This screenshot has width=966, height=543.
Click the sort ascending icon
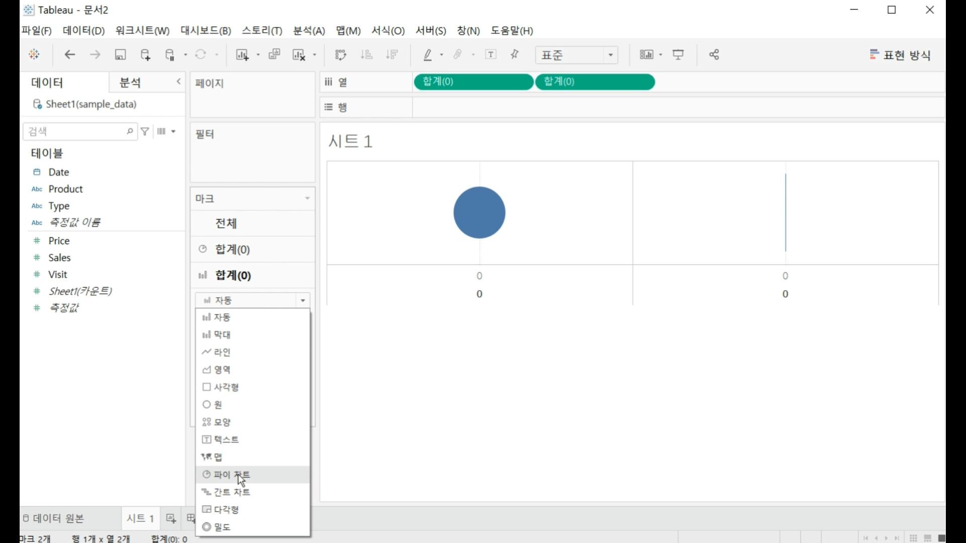point(367,55)
